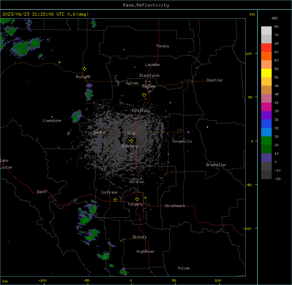Click the yellow V marker northwest of RockyMH
This screenshot has width=292, height=285.
click(59, 62)
